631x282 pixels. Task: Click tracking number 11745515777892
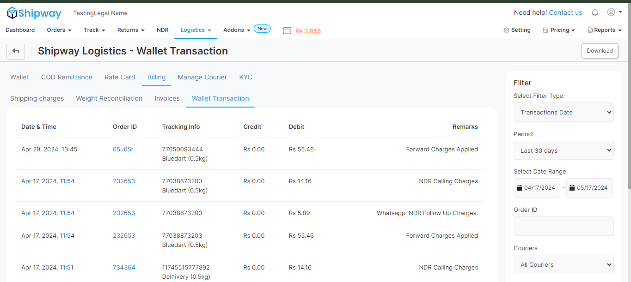click(x=186, y=268)
